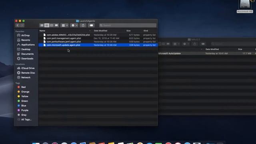
Task: Select com.microsoft.update.agent.plist file
Action: [x=98, y=45]
